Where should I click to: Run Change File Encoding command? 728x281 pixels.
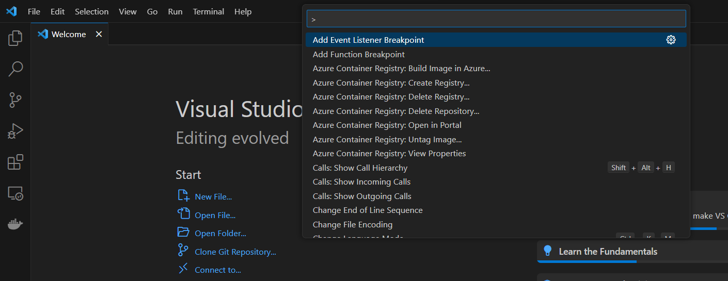click(352, 224)
